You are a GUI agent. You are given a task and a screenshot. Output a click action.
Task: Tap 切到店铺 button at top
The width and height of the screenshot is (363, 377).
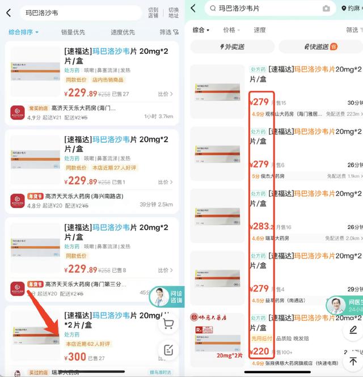pos(153,12)
